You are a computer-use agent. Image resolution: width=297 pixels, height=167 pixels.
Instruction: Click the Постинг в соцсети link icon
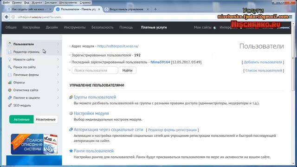(10, 98)
